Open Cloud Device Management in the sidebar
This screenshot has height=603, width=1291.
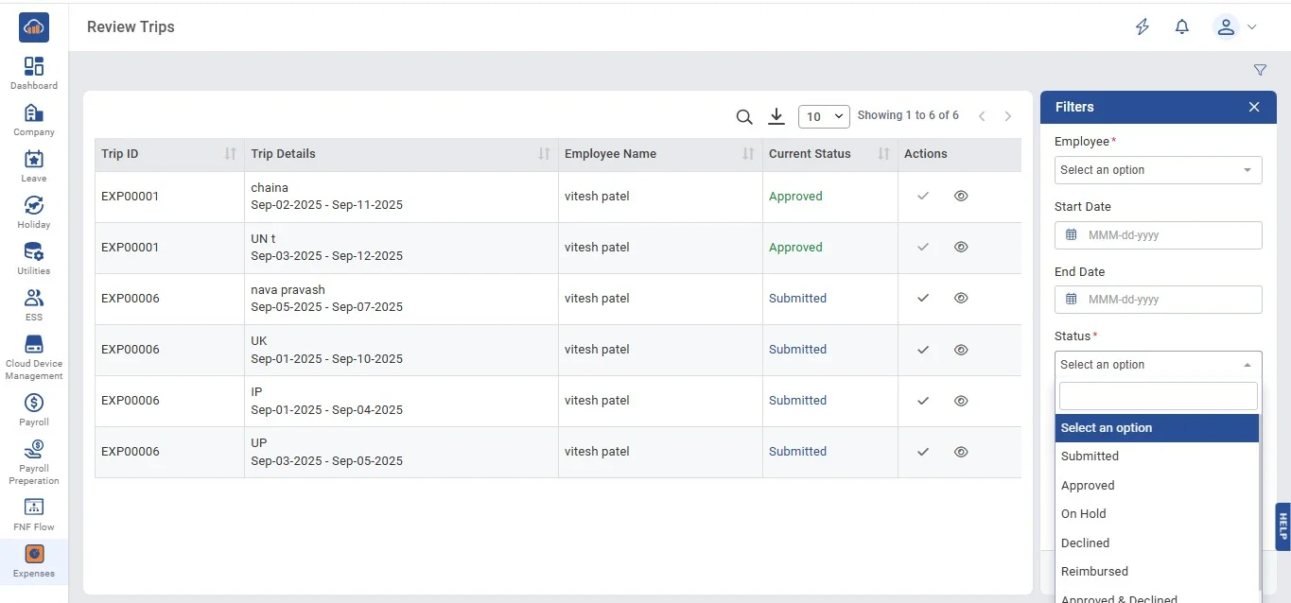tap(34, 356)
